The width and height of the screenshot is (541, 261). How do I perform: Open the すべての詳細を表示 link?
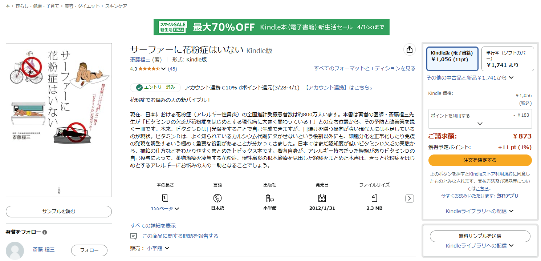tap(153, 226)
